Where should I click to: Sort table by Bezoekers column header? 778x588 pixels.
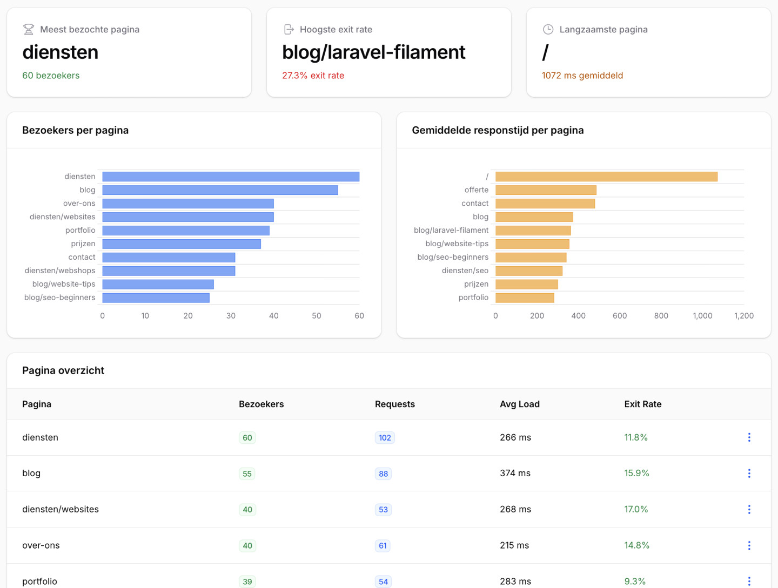click(261, 404)
